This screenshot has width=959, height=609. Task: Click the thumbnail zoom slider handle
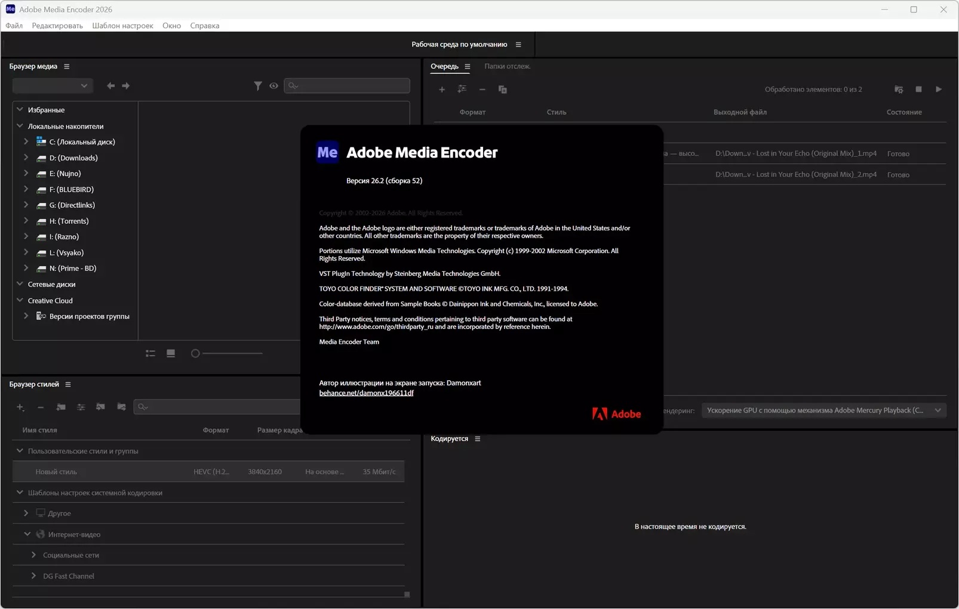195,353
